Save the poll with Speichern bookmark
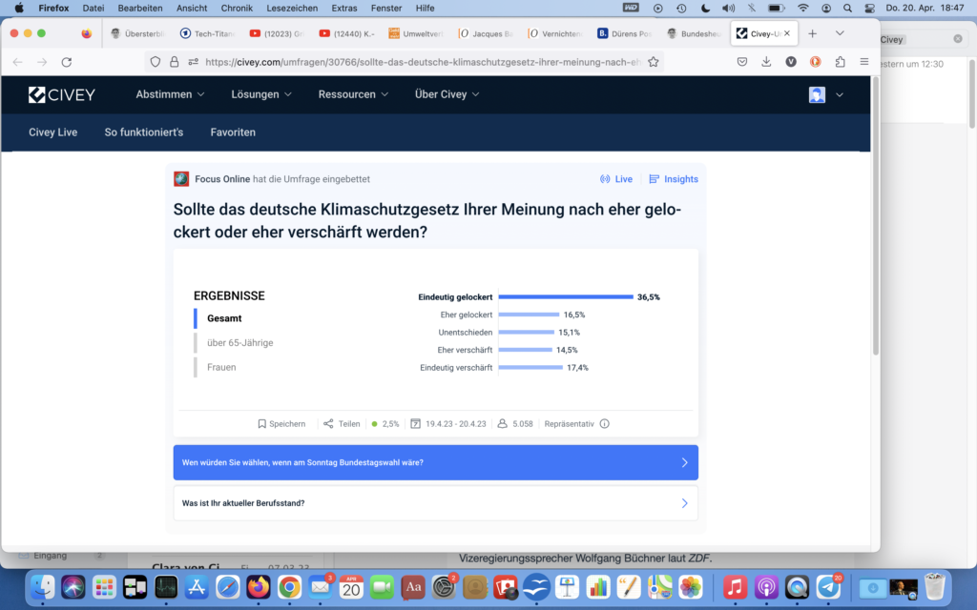This screenshot has height=610, width=977. pos(281,424)
